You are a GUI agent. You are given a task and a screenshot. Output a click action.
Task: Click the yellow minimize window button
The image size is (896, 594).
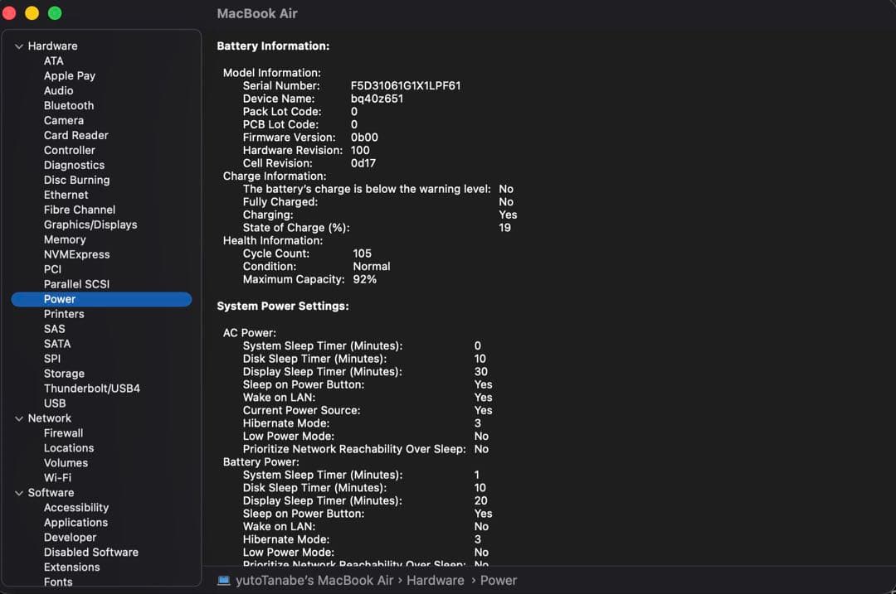[x=32, y=13]
